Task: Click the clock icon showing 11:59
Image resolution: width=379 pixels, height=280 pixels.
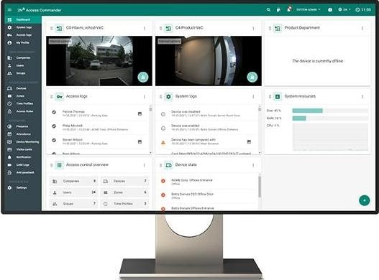Action: pos(357,9)
